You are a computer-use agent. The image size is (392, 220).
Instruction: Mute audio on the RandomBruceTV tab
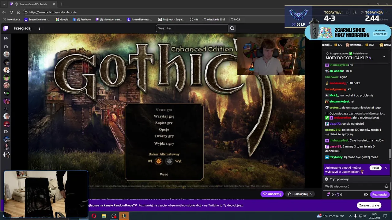click(16, 4)
